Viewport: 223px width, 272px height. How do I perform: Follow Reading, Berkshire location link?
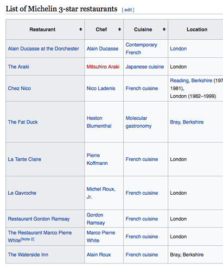pyautogui.click(x=191, y=81)
